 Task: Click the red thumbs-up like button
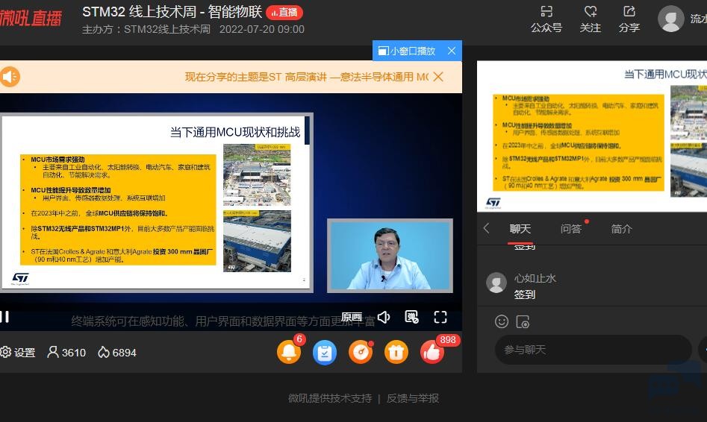432,352
